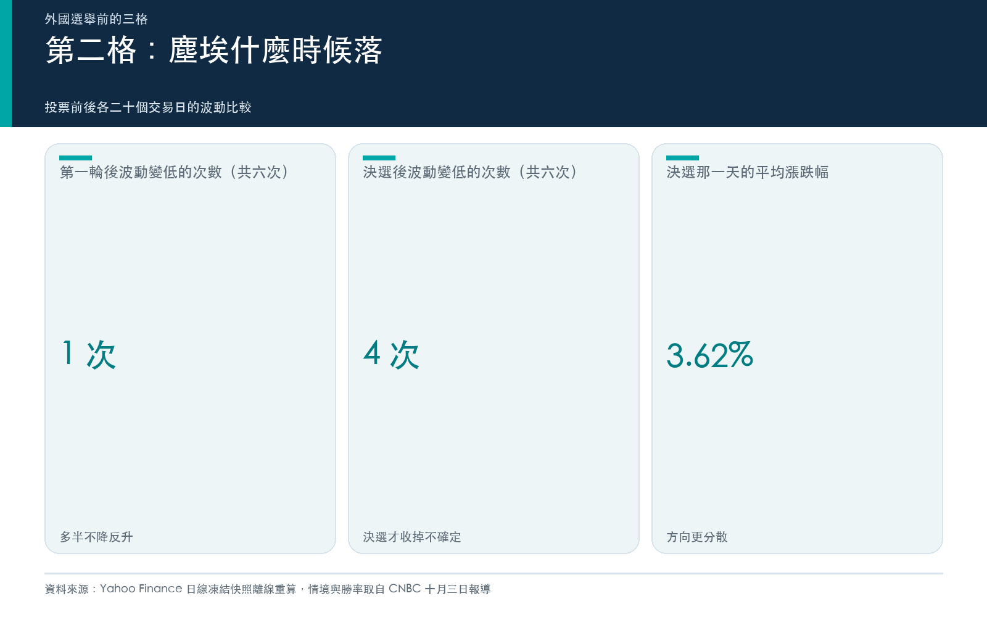Click subtitle 投票前後各二十個交易日的波動比較
Screen dimensions: 987x617
point(148,107)
